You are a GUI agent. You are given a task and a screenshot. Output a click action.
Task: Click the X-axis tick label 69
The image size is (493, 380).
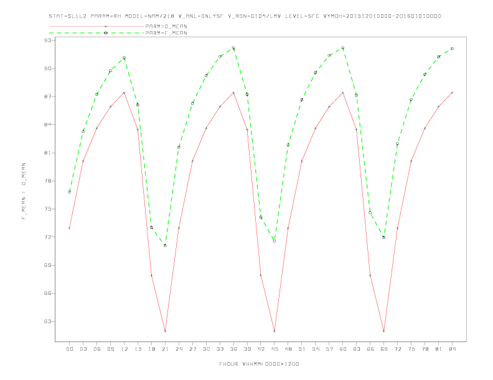[x=384, y=349]
